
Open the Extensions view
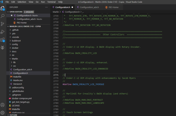[x=3, y=40]
